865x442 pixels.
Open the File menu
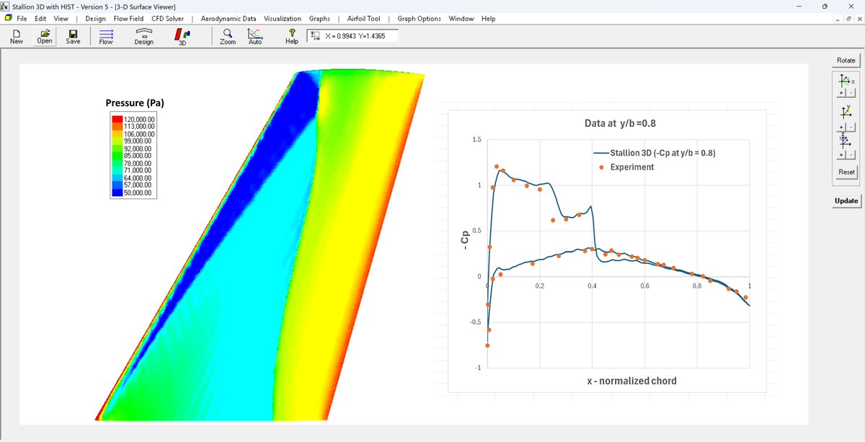(22, 18)
